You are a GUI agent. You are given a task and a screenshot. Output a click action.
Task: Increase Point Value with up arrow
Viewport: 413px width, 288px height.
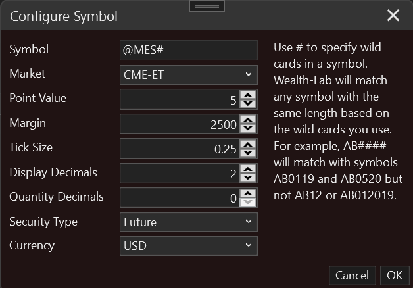click(248, 95)
